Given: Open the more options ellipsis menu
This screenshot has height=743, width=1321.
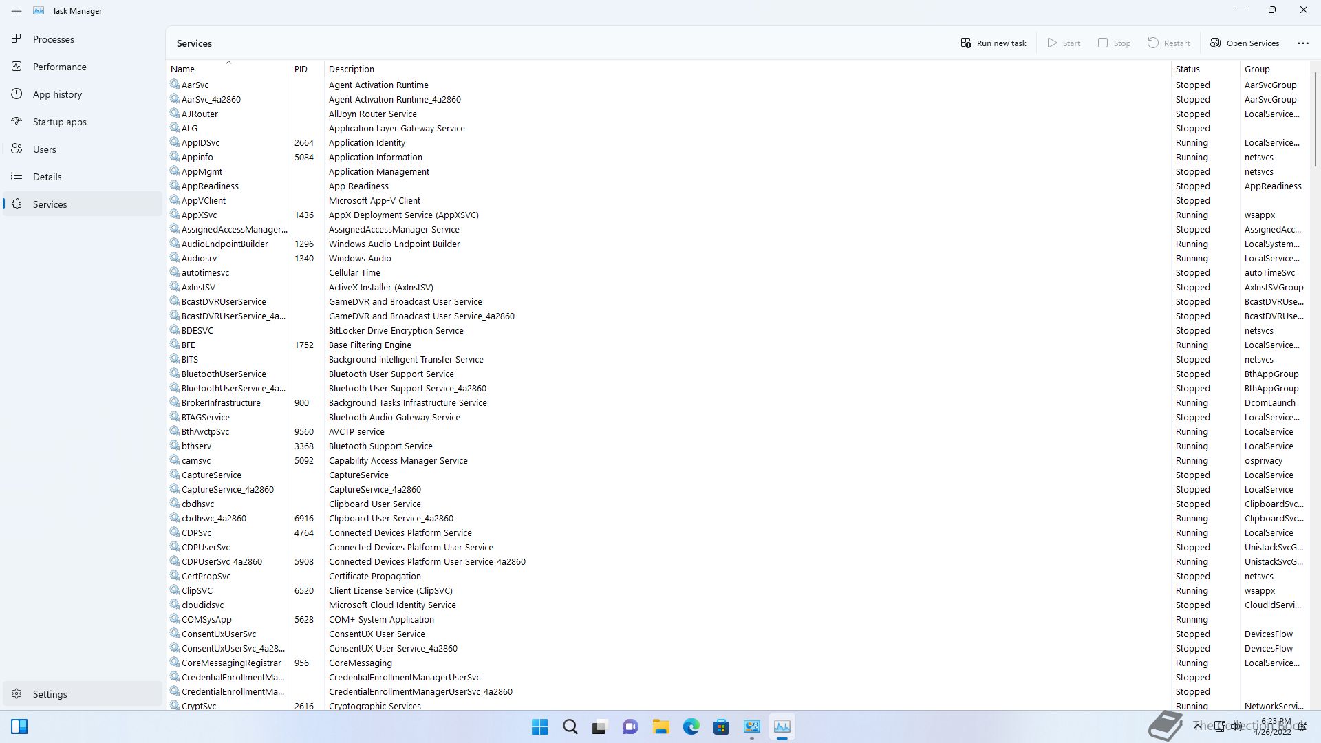Looking at the screenshot, I should click(x=1303, y=43).
